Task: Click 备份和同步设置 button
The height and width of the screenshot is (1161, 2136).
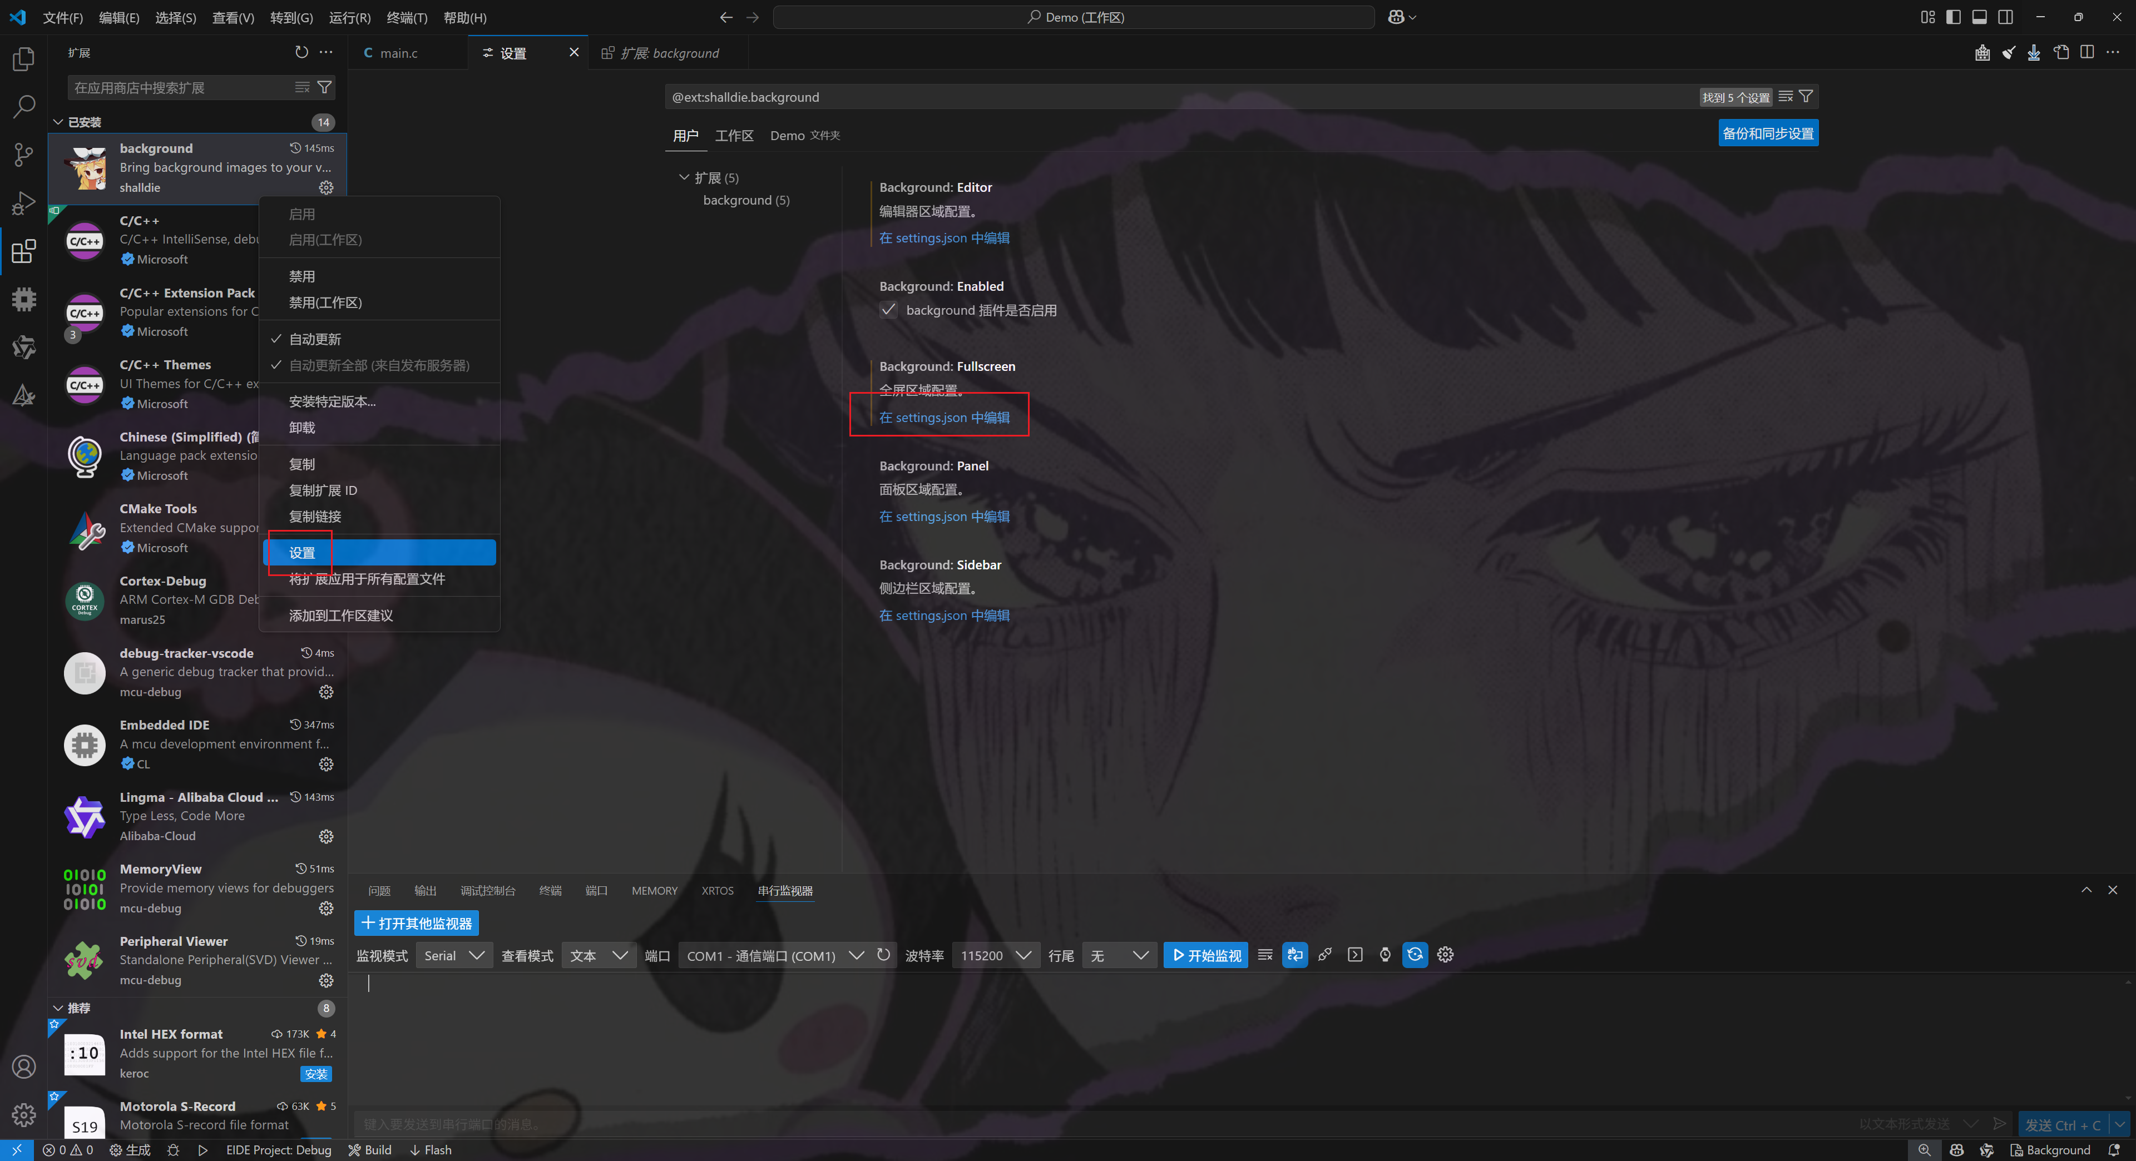Action: coord(1768,133)
